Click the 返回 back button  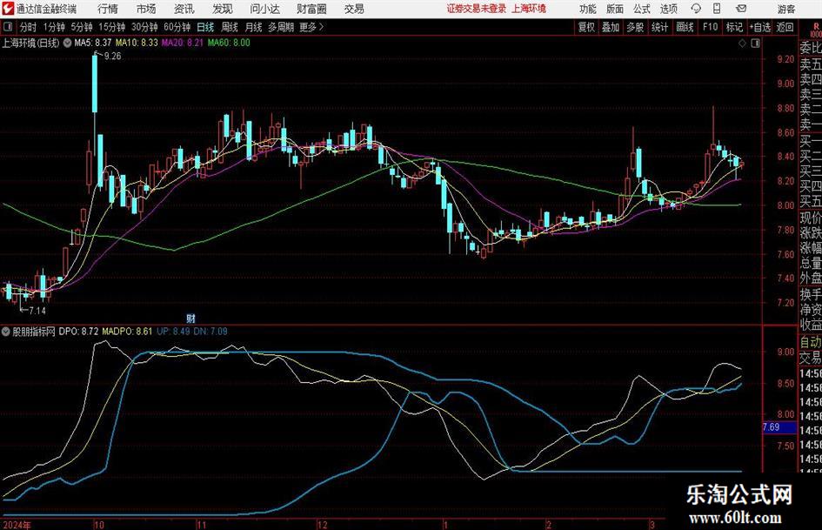[x=785, y=27]
